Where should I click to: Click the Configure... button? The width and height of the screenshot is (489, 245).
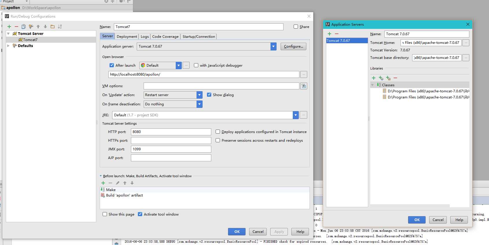[293, 46]
